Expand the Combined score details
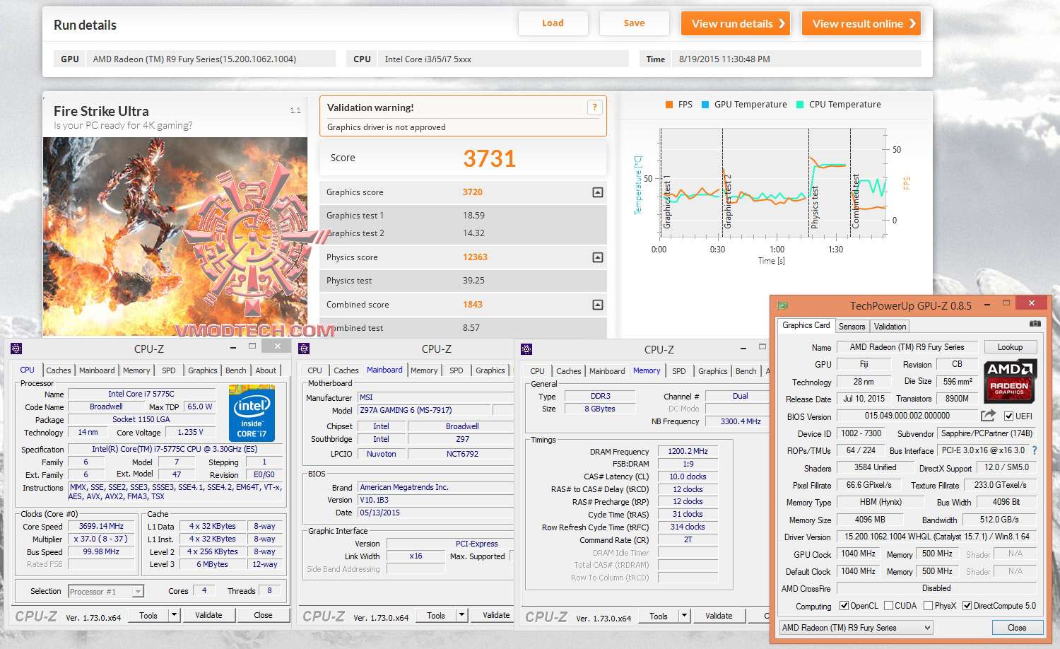The width and height of the screenshot is (1060, 649). click(x=598, y=305)
